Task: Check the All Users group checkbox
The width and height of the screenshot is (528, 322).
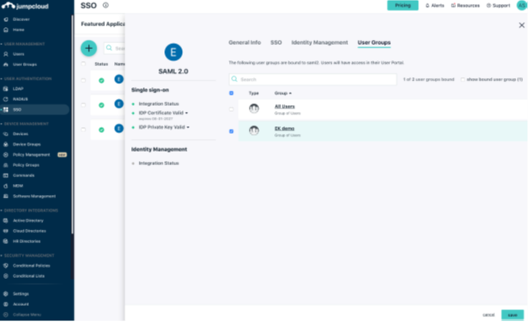Action: tap(231, 109)
